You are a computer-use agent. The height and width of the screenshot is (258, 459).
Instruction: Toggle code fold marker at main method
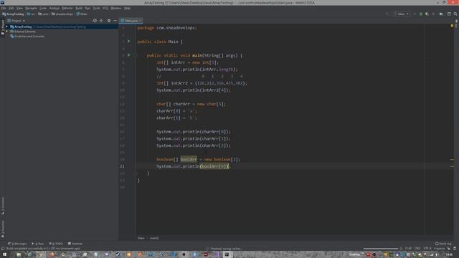click(136, 55)
